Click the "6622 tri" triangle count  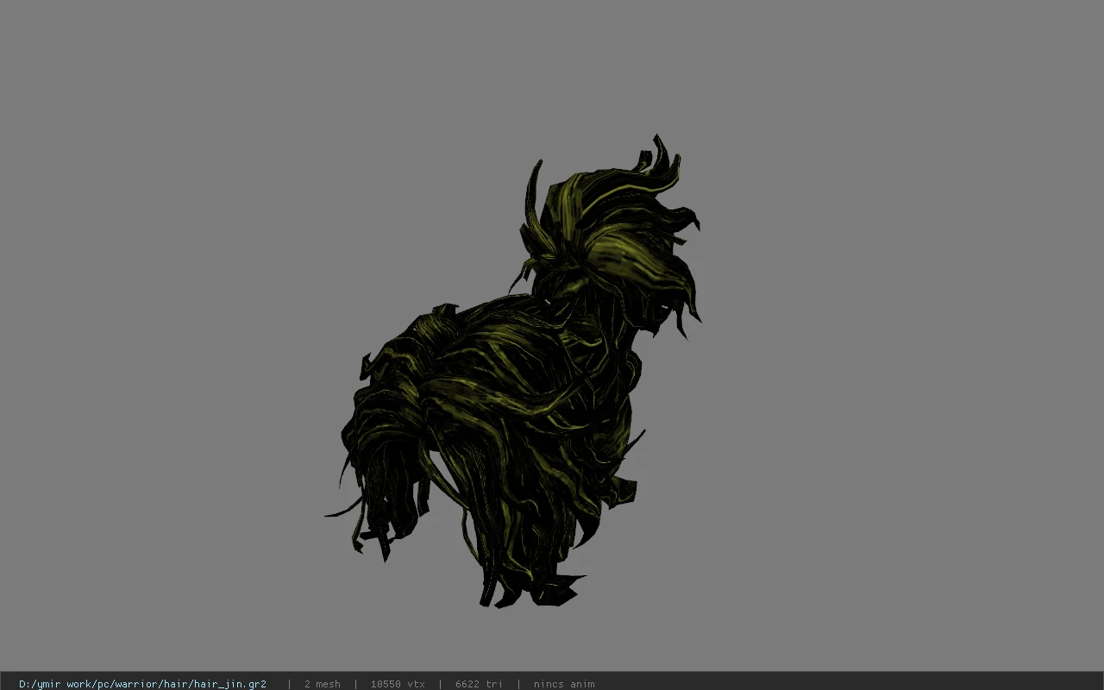pos(479,684)
